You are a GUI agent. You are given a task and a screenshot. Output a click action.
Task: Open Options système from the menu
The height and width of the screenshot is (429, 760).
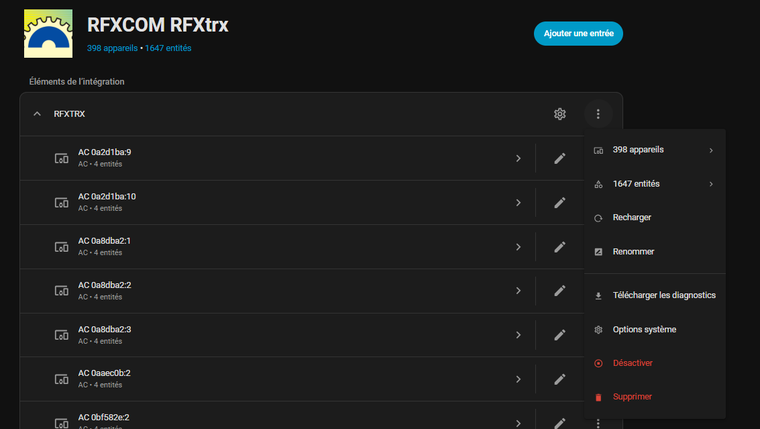point(644,330)
